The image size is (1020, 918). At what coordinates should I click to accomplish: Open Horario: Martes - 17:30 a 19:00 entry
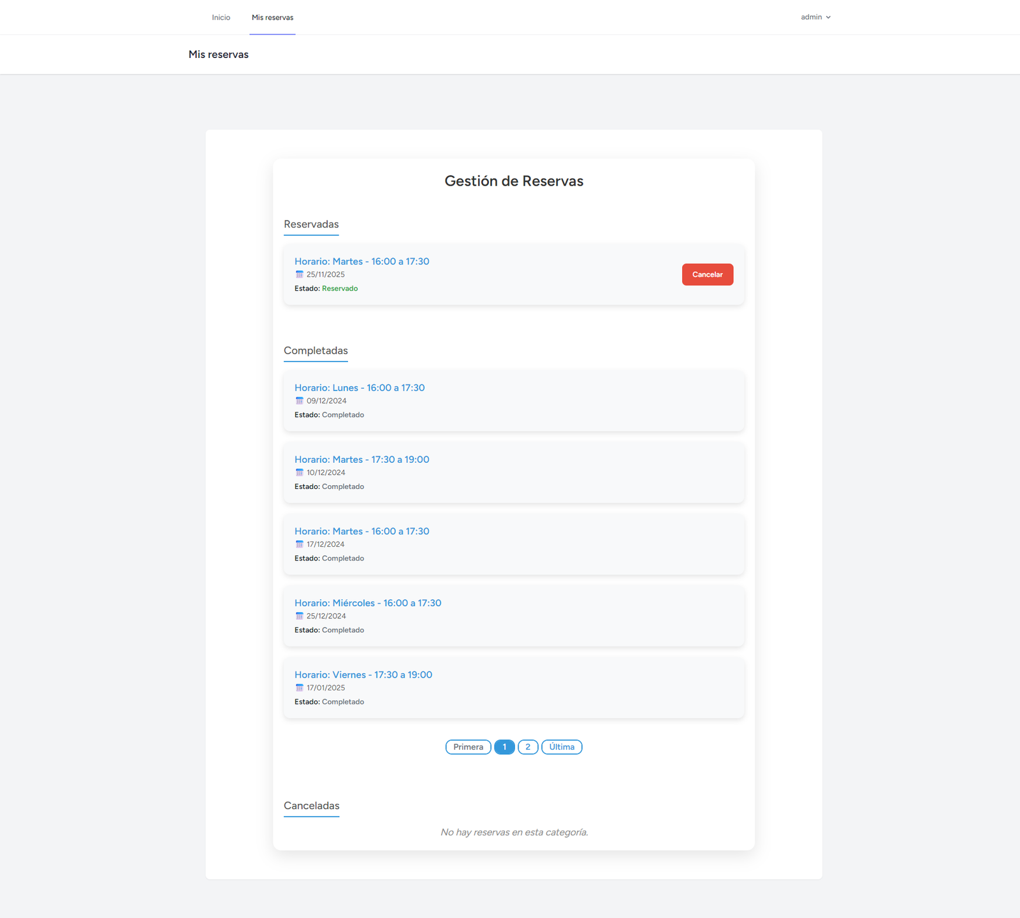[x=361, y=460]
